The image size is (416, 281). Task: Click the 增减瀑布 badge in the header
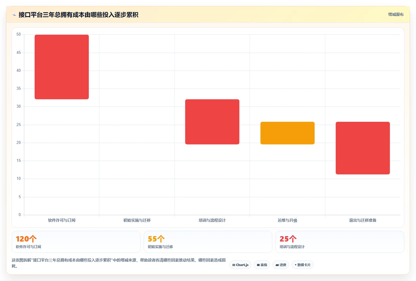396,14
